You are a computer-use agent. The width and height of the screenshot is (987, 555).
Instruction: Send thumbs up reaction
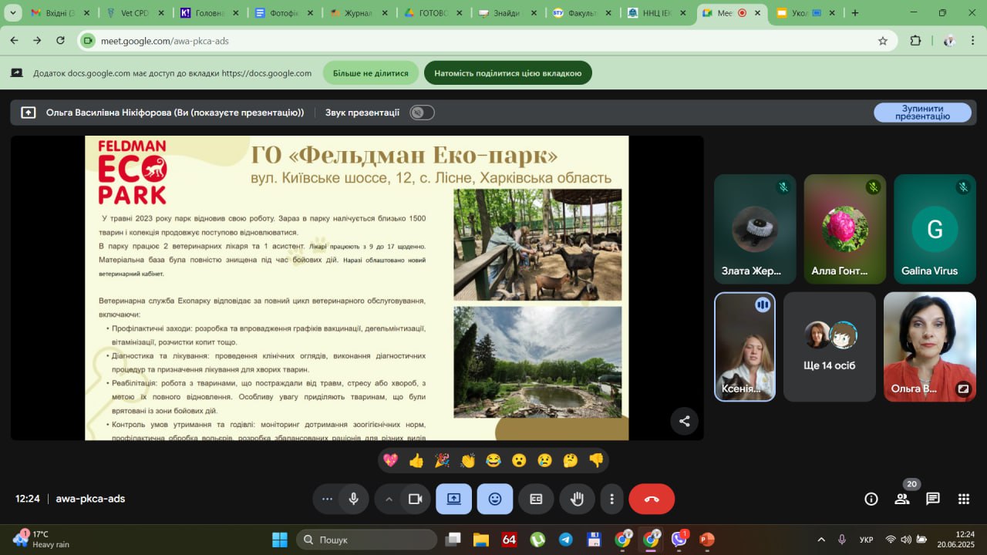pyautogui.click(x=416, y=460)
